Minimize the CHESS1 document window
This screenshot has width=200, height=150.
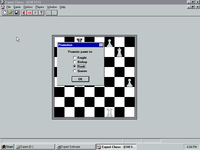pyautogui.click(x=189, y=7)
